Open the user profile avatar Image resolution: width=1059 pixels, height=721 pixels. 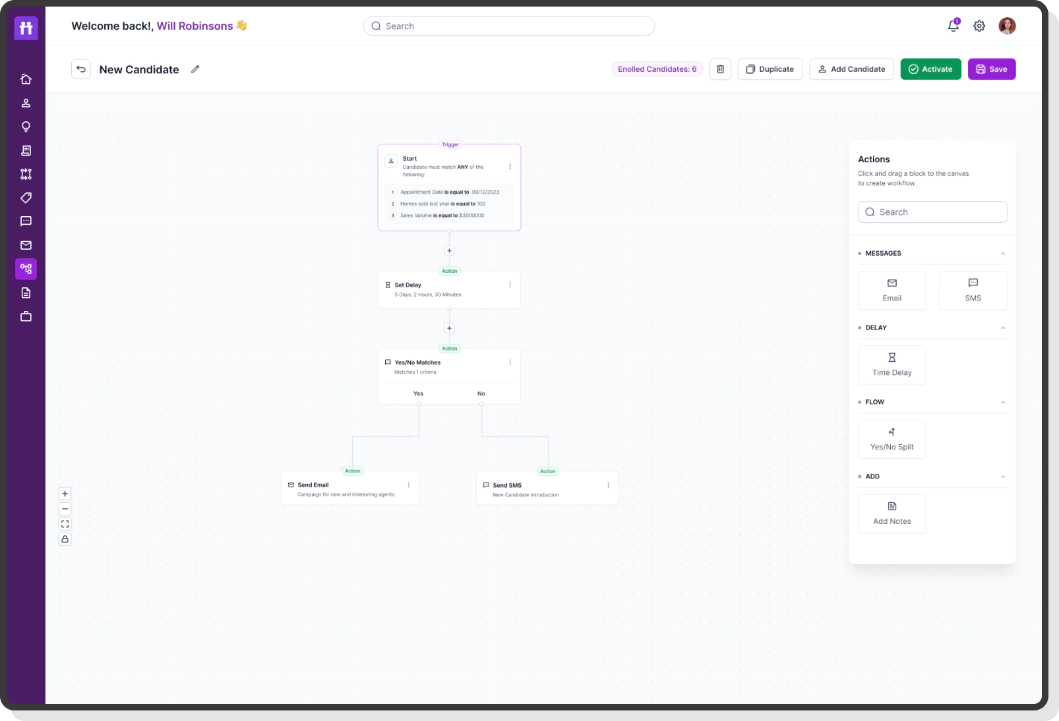(x=1007, y=26)
